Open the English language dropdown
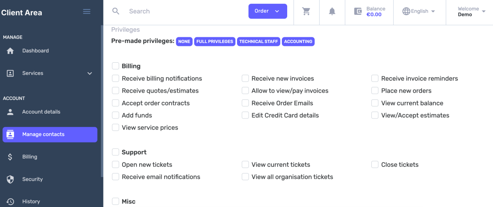The width and height of the screenshot is (493, 207). pyautogui.click(x=419, y=11)
